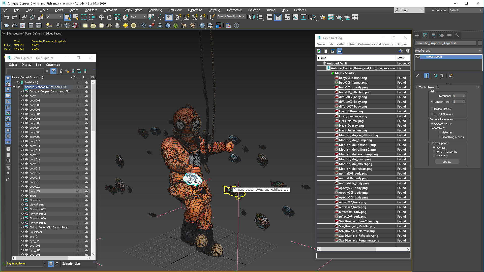Image resolution: width=484 pixels, height=272 pixels.
Task: Uncheck the Smooth Result checkbox
Action: pos(432,124)
